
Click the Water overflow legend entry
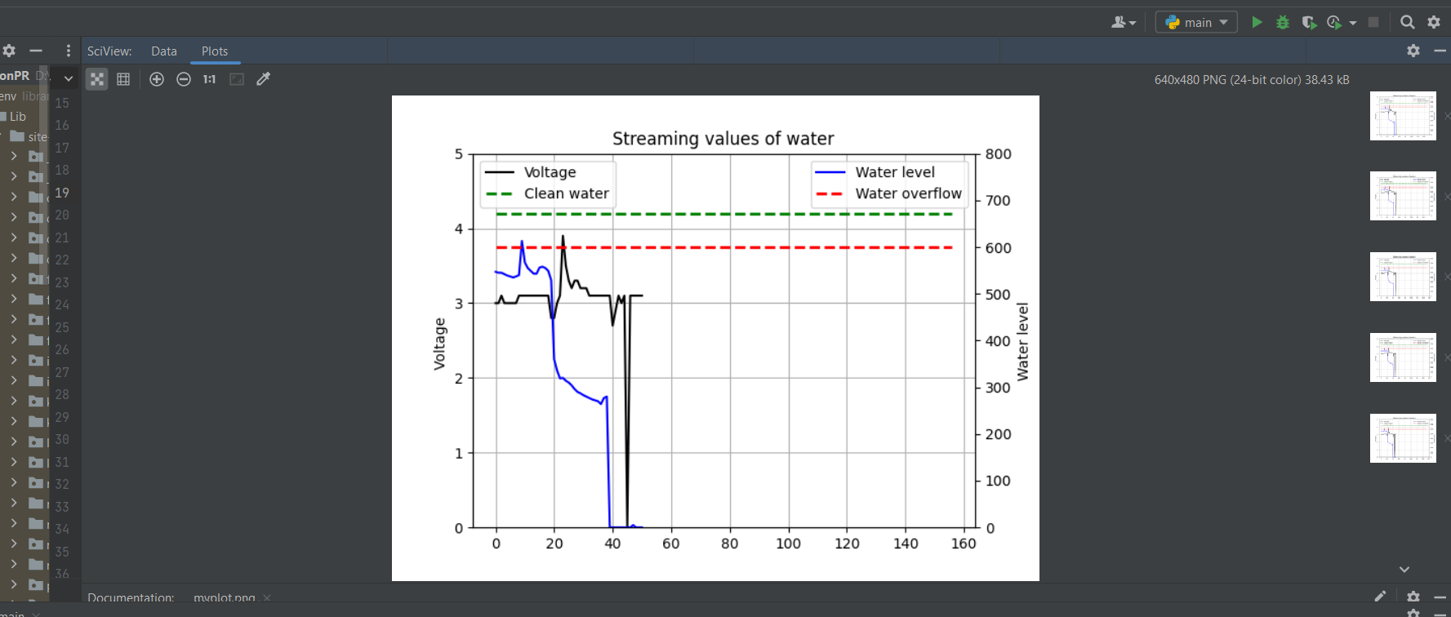point(889,193)
